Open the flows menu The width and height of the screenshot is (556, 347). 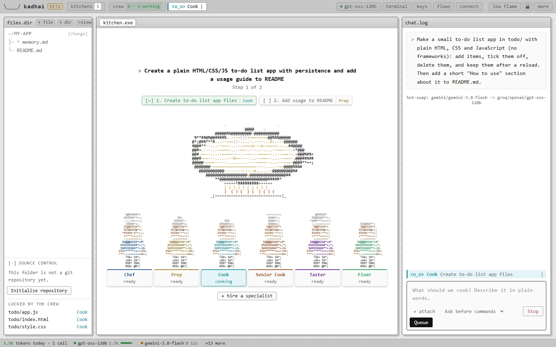coord(444,7)
